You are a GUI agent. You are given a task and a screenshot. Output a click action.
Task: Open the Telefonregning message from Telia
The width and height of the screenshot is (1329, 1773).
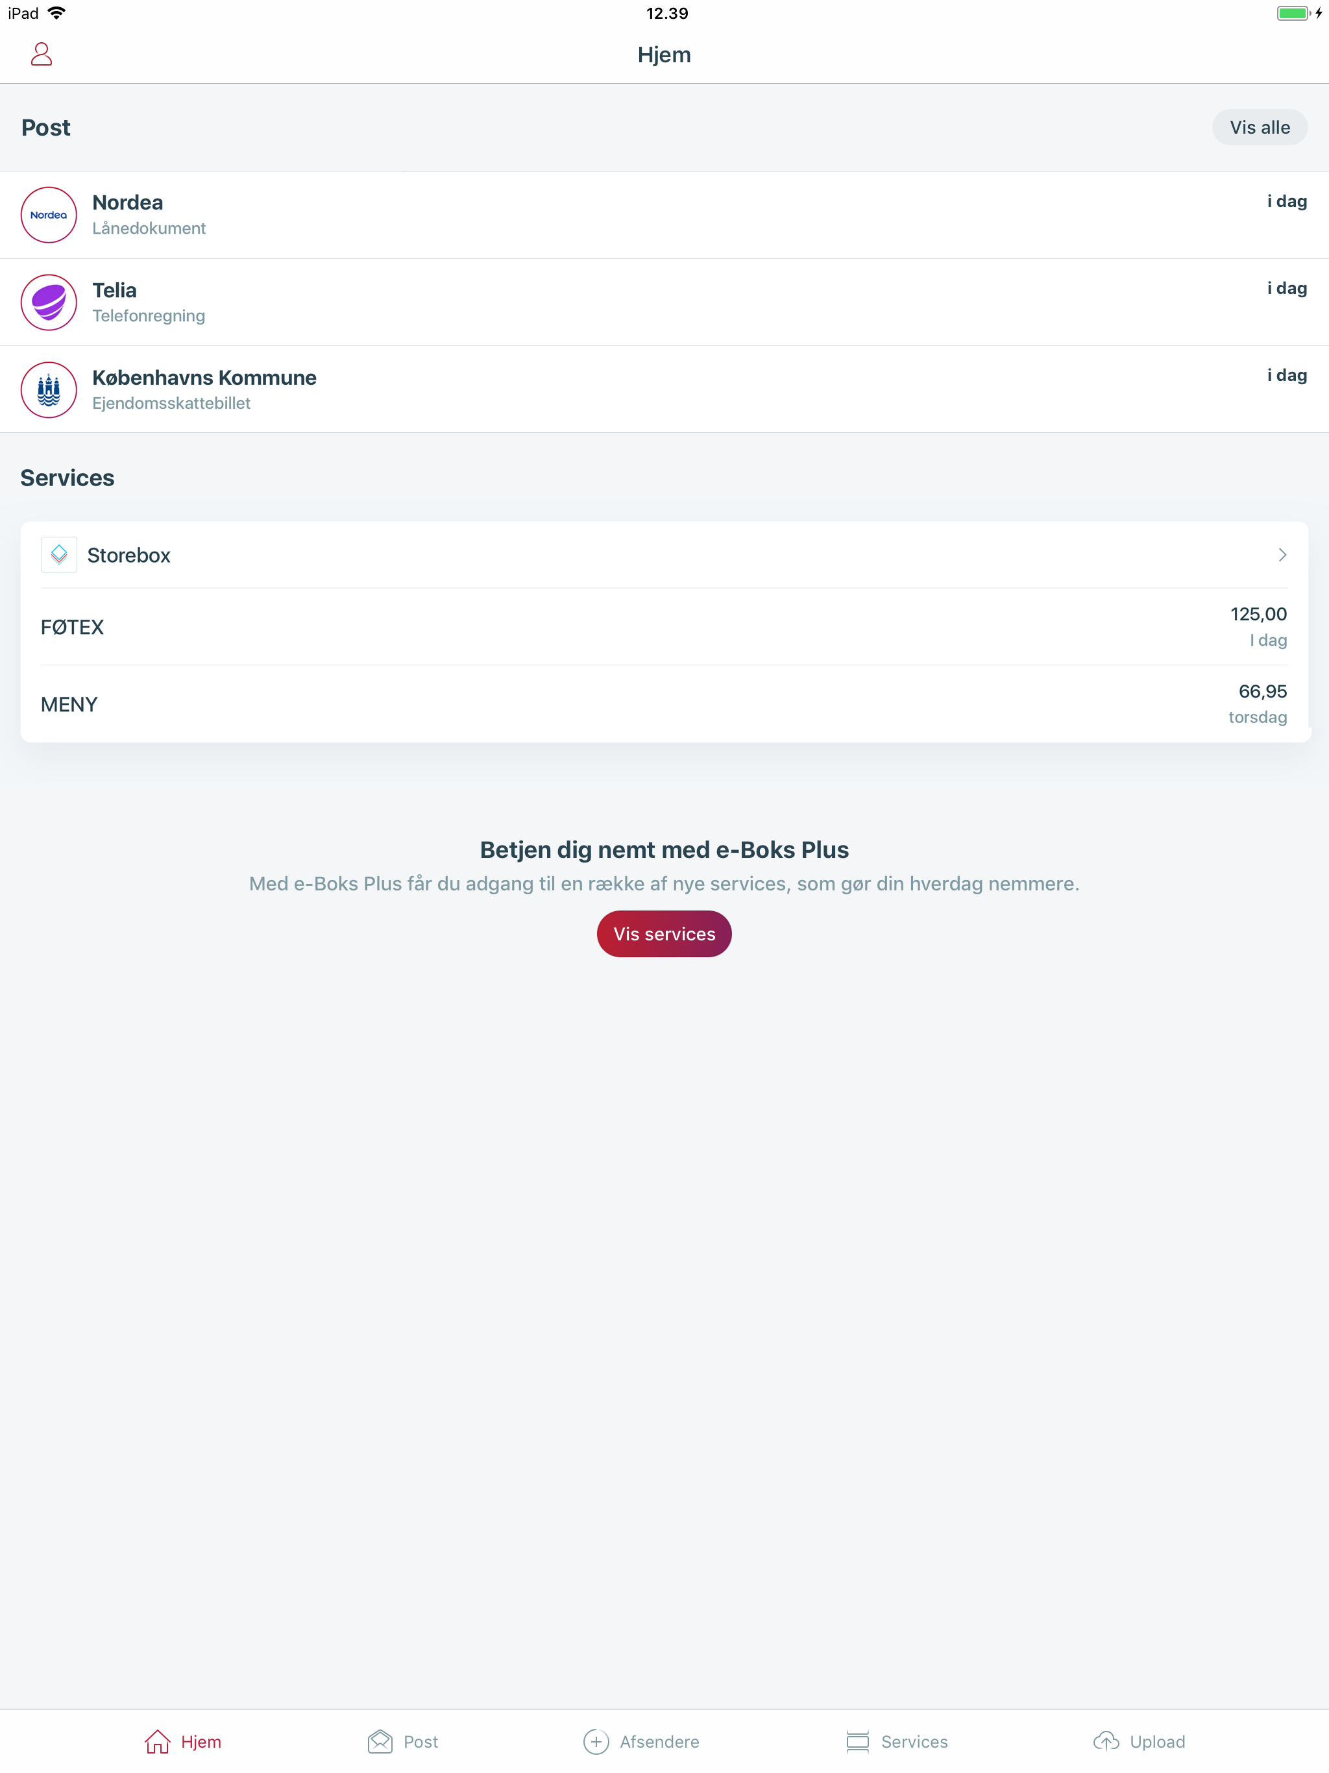561,302
